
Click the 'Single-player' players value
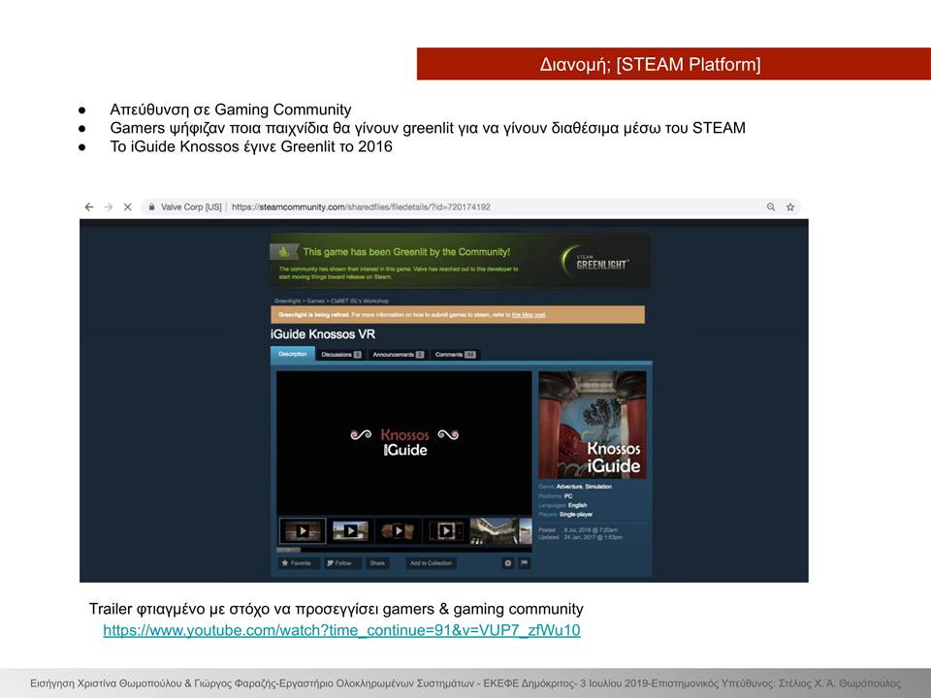[x=576, y=515]
